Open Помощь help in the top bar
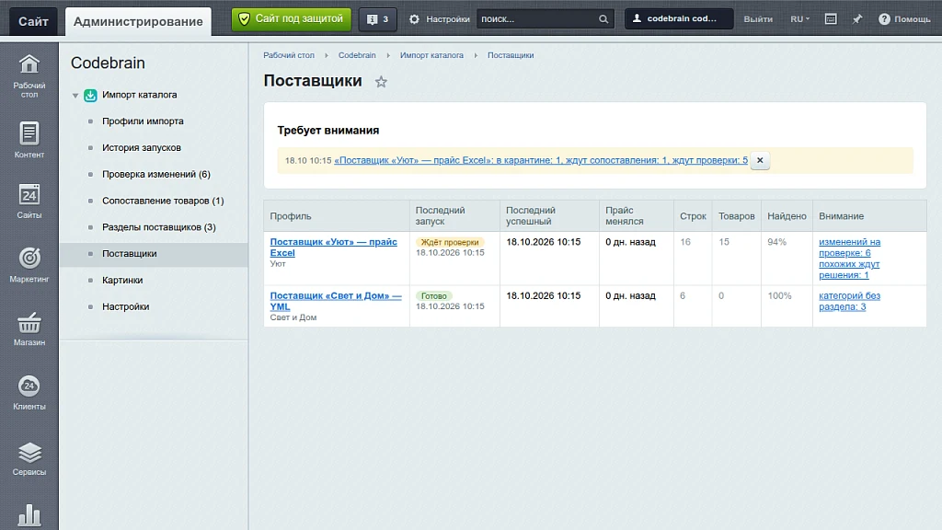The image size is (942, 530). [x=904, y=19]
